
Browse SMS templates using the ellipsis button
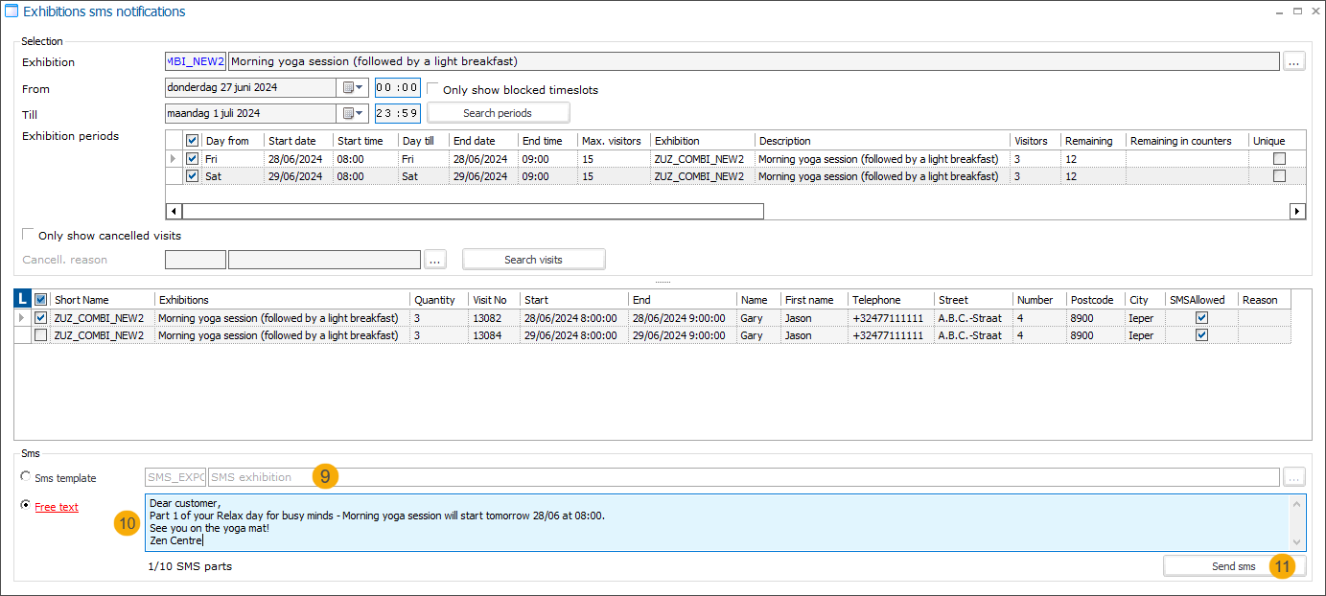tap(1294, 476)
